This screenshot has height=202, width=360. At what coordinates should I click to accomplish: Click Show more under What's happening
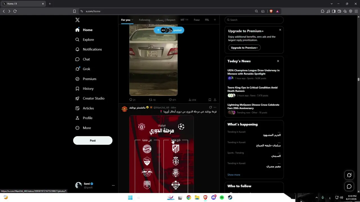(x=234, y=175)
